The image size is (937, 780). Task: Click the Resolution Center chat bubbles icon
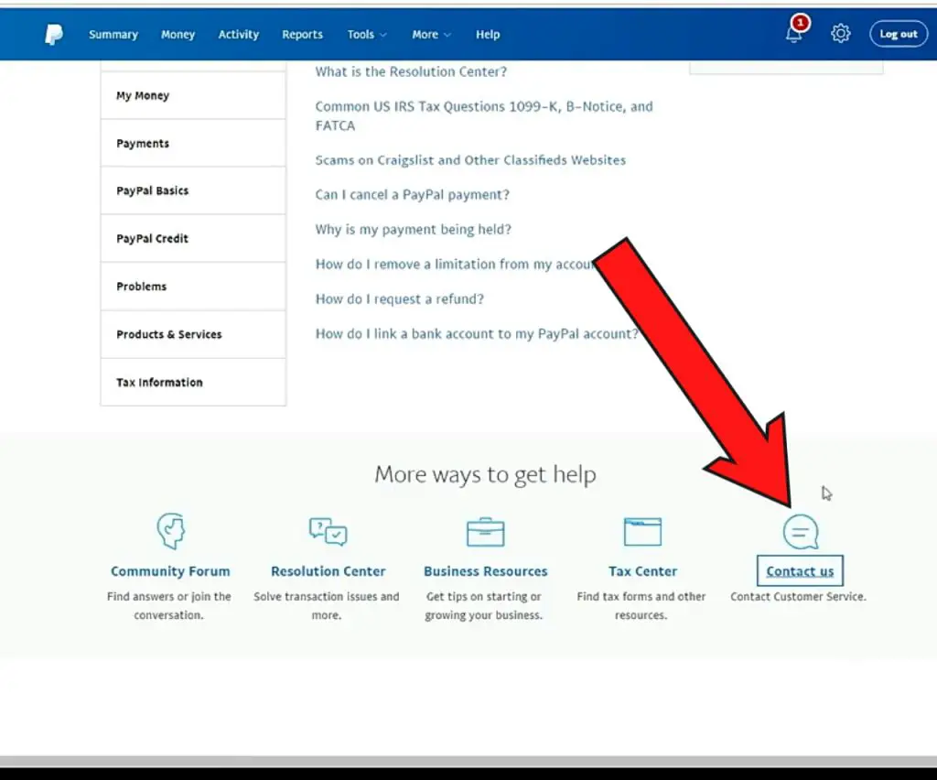[x=328, y=531]
